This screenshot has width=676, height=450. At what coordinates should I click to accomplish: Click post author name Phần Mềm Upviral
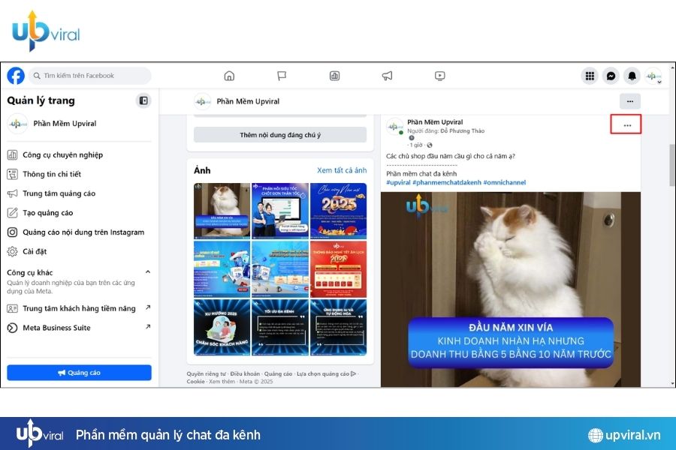click(x=435, y=122)
